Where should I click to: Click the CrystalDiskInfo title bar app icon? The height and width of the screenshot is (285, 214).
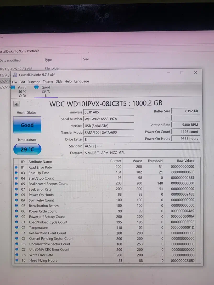click(15, 75)
